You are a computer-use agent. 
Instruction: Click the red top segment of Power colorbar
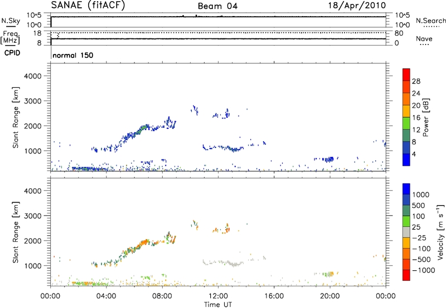point(406,74)
